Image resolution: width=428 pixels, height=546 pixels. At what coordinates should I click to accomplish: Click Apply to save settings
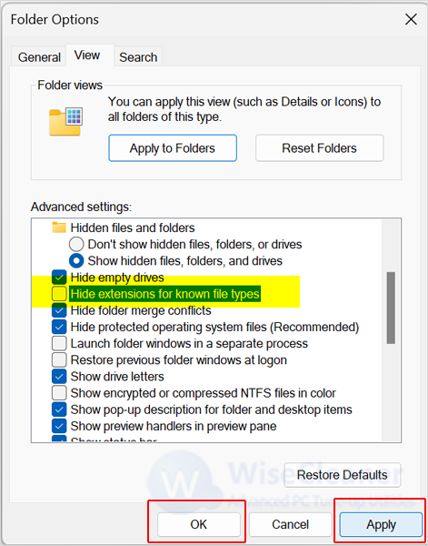click(x=381, y=524)
